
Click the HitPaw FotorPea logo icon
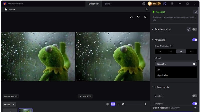pos(5,4)
